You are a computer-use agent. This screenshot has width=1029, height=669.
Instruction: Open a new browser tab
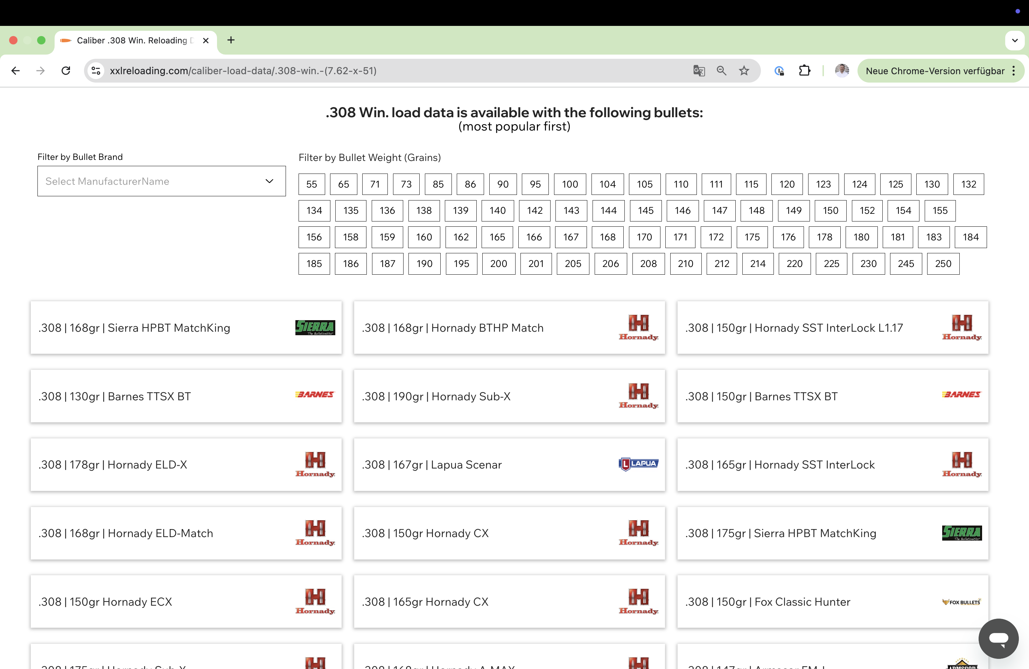click(231, 40)
